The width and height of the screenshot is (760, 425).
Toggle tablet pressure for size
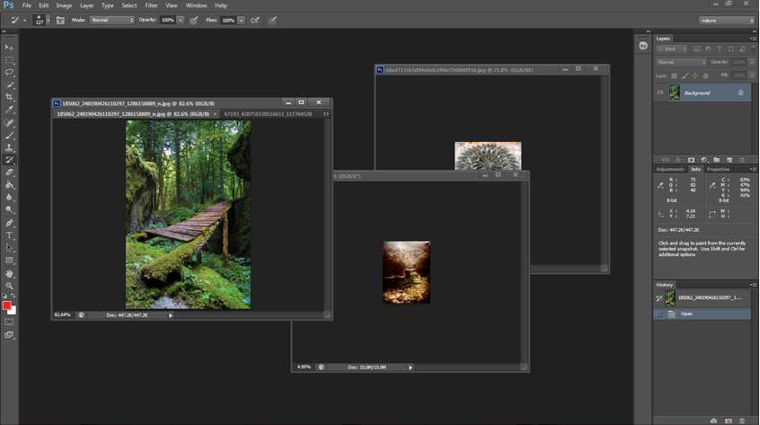(x=273, y=21)
